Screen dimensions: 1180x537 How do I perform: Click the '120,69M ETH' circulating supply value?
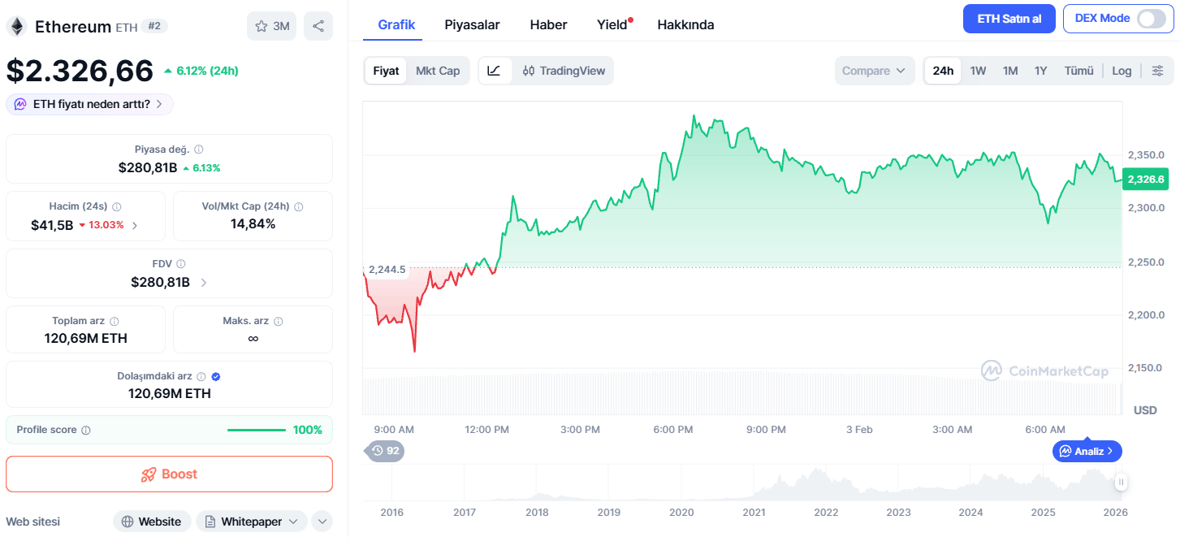pos(169,393)
